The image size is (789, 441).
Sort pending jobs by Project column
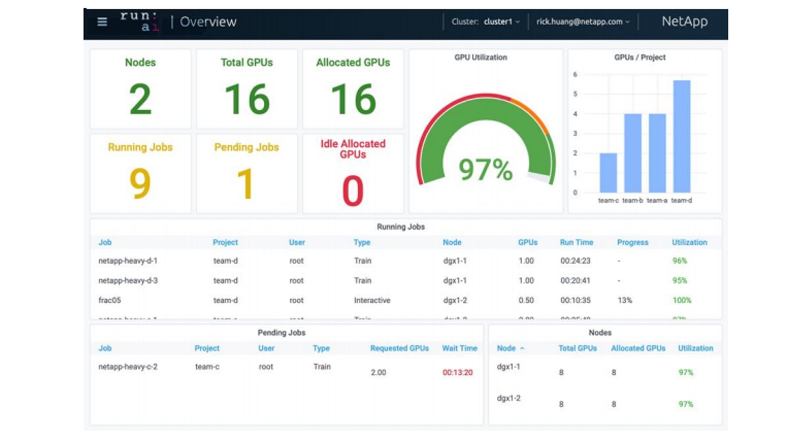coord(207,348)
